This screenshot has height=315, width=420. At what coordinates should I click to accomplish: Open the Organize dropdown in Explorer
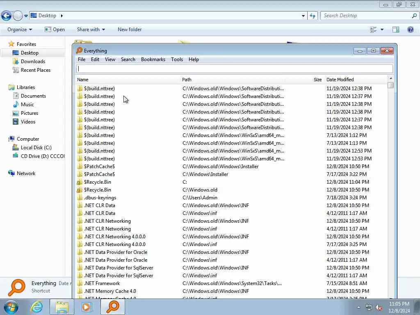coord(20,30)
